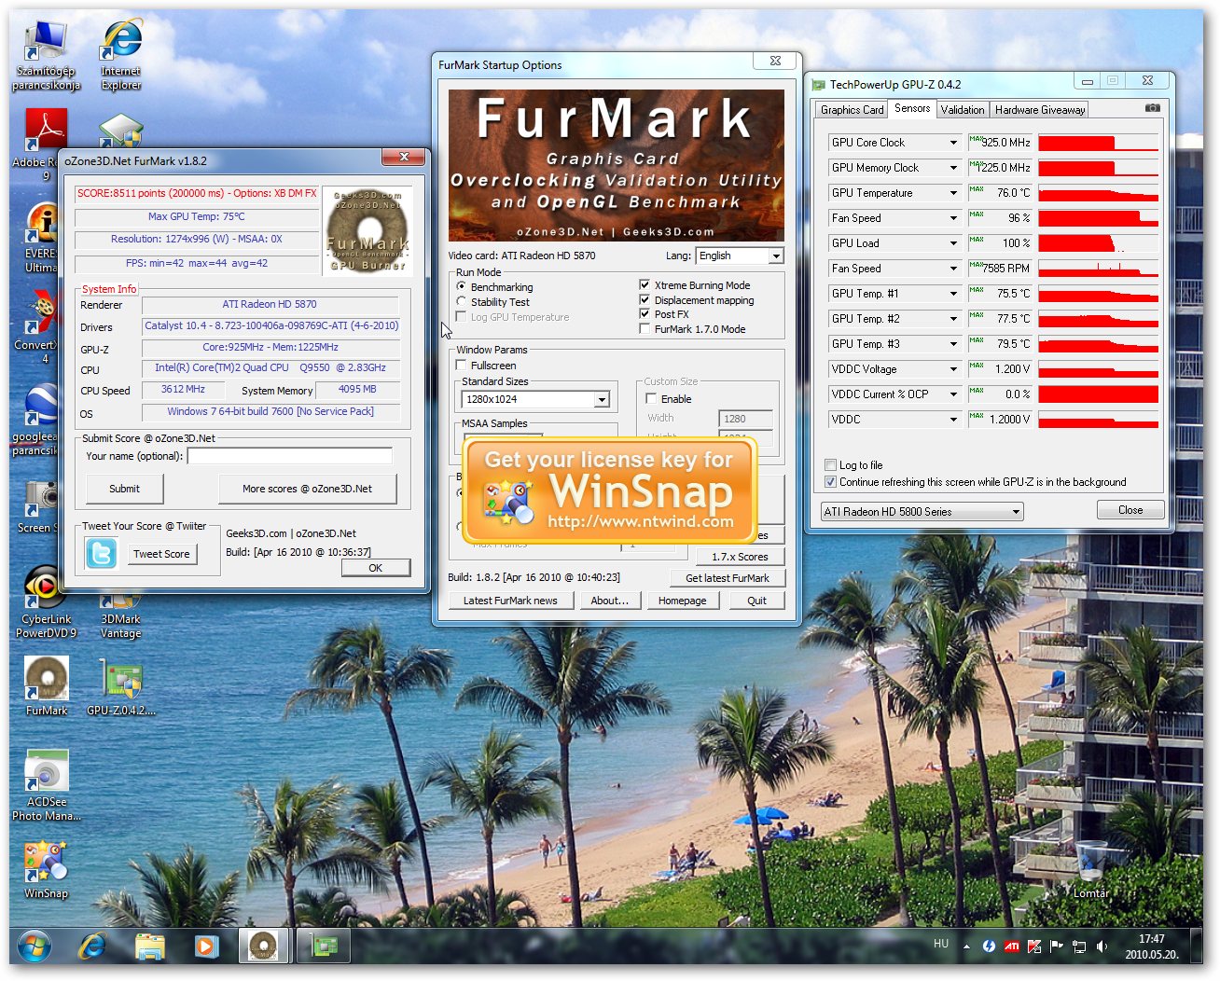Switch to GPU-Z taskbar button
The height and width of the screenshot is (981, 1220).
point(324,946)
